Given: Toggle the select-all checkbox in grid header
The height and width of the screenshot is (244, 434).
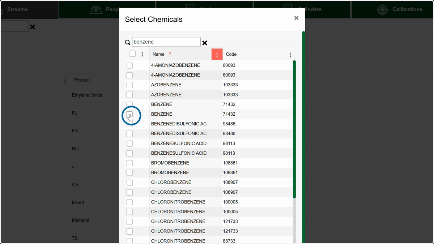Looking at the screenshot, I should click(132, 54).
